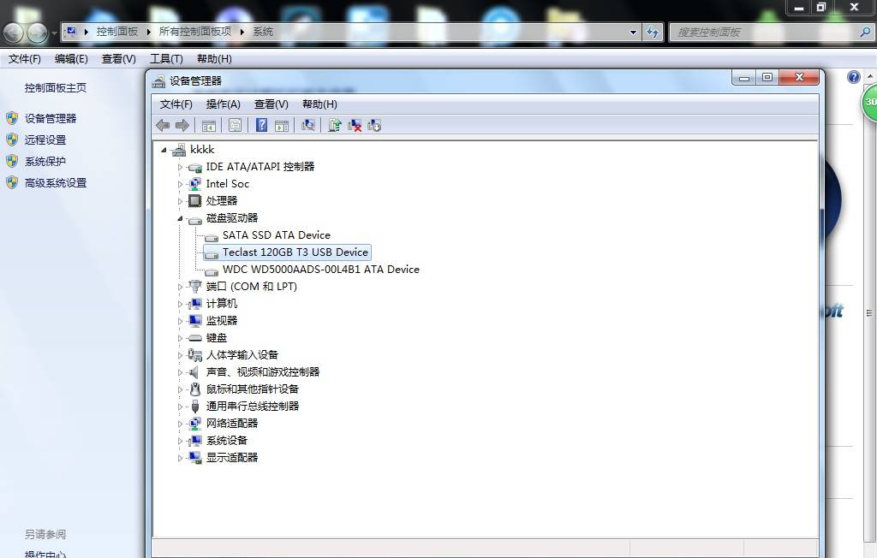Open 帮助(H) menu in Control Panel window

(214, 59)
